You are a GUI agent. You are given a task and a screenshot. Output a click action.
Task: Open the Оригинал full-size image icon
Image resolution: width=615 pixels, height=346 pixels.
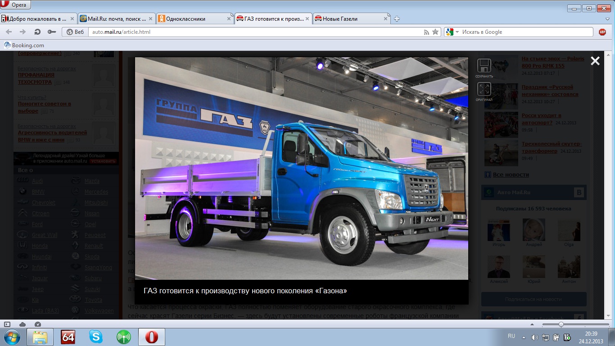point(484,89)
